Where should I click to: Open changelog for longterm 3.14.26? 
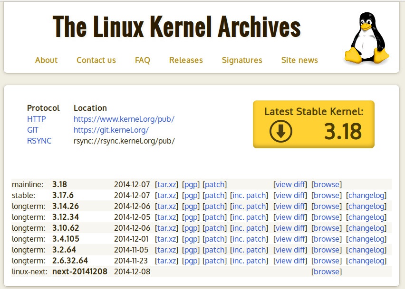point(366,206)
